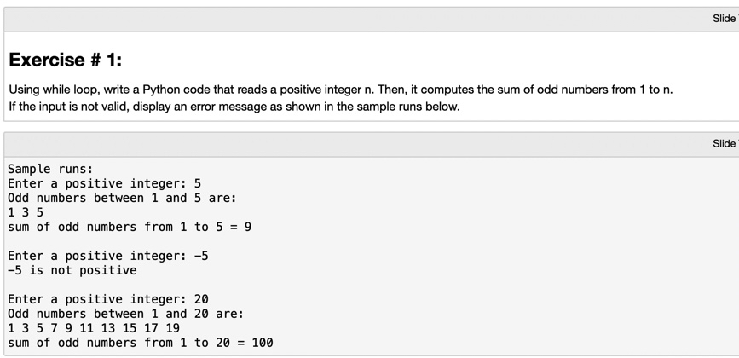Click the '-5 is not positive' error line

tap(72, 270)
